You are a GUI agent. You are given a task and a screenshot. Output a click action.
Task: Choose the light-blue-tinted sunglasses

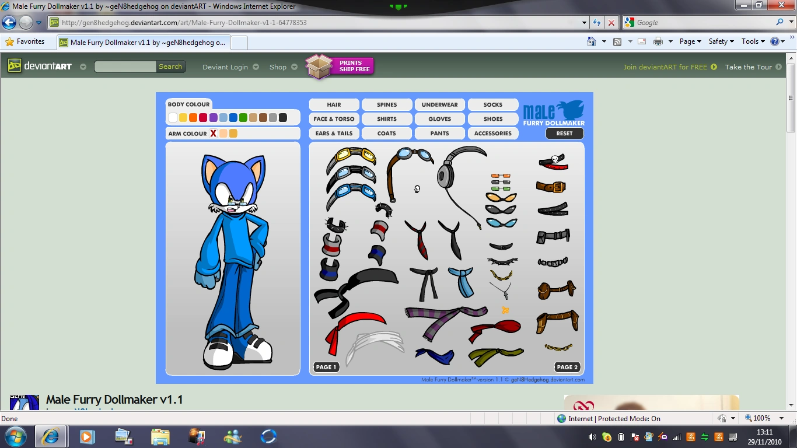[501, 222]
